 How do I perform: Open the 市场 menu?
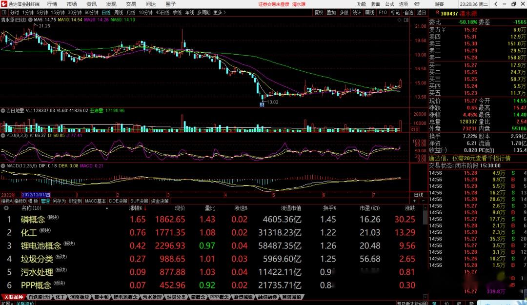[x=72, y=4]
